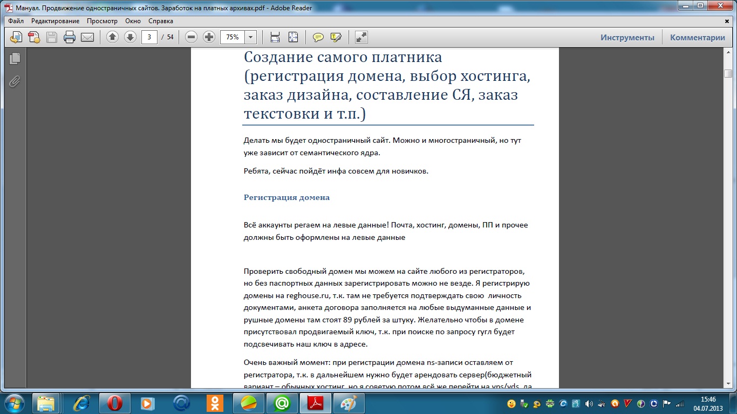Open the Файл menu

click(16, 21)
